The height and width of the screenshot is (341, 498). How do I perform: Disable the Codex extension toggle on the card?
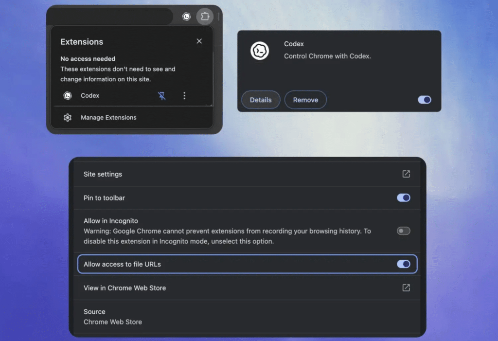point(424,100)
